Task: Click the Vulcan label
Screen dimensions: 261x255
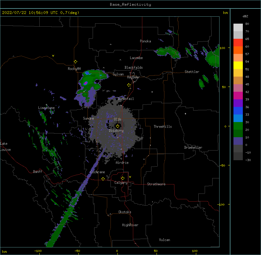Action: [164, 240]
